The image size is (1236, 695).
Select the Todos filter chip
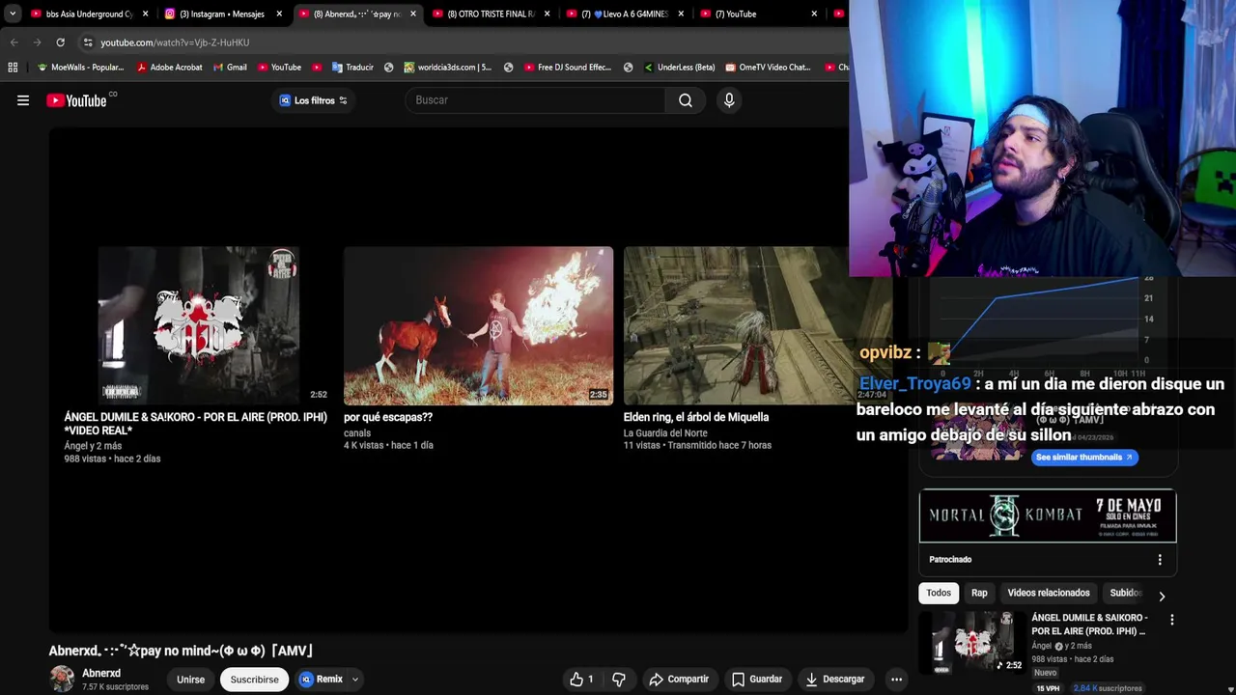pos(939,593)
